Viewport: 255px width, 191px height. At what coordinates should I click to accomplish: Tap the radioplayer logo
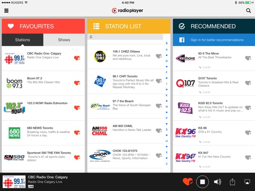(x=127, y=11)
